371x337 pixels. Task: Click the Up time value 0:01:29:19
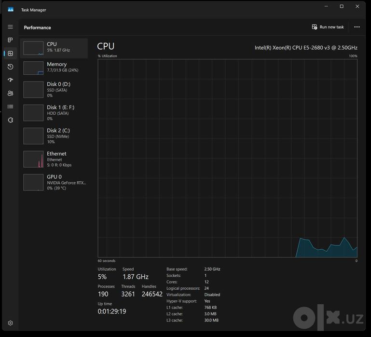point(112,311)
